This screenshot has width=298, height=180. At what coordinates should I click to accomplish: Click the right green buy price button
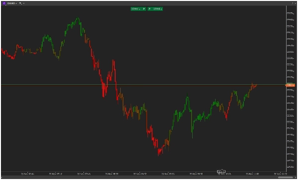point(155,9)
